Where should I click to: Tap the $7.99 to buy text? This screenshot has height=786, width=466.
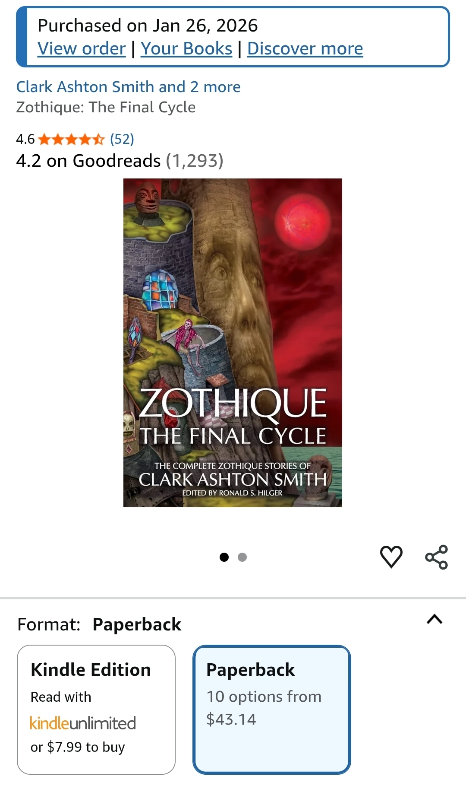86,747
